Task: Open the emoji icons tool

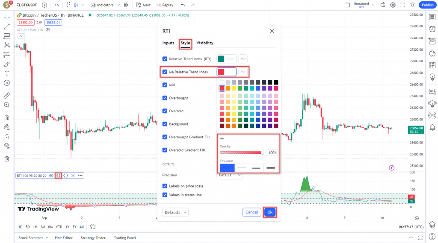Action: click(x=7, y=83)
